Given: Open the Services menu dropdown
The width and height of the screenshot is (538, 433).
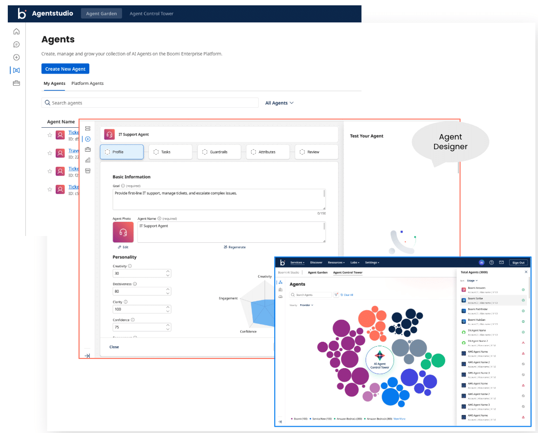Looking at the screenshot, I should (x=297, y=262).
